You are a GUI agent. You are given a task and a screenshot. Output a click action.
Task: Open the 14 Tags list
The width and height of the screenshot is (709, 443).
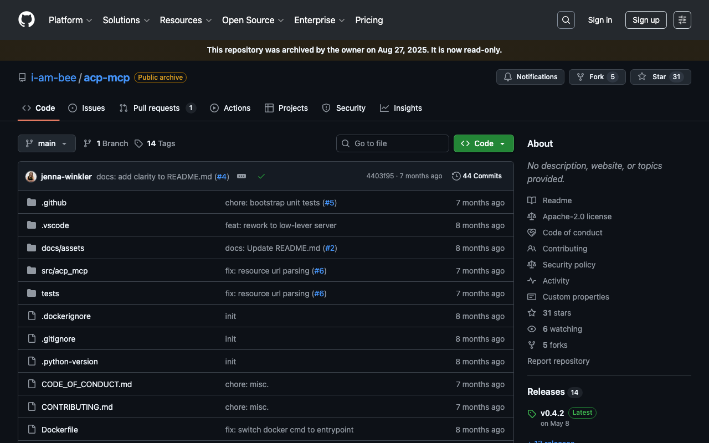155,143
